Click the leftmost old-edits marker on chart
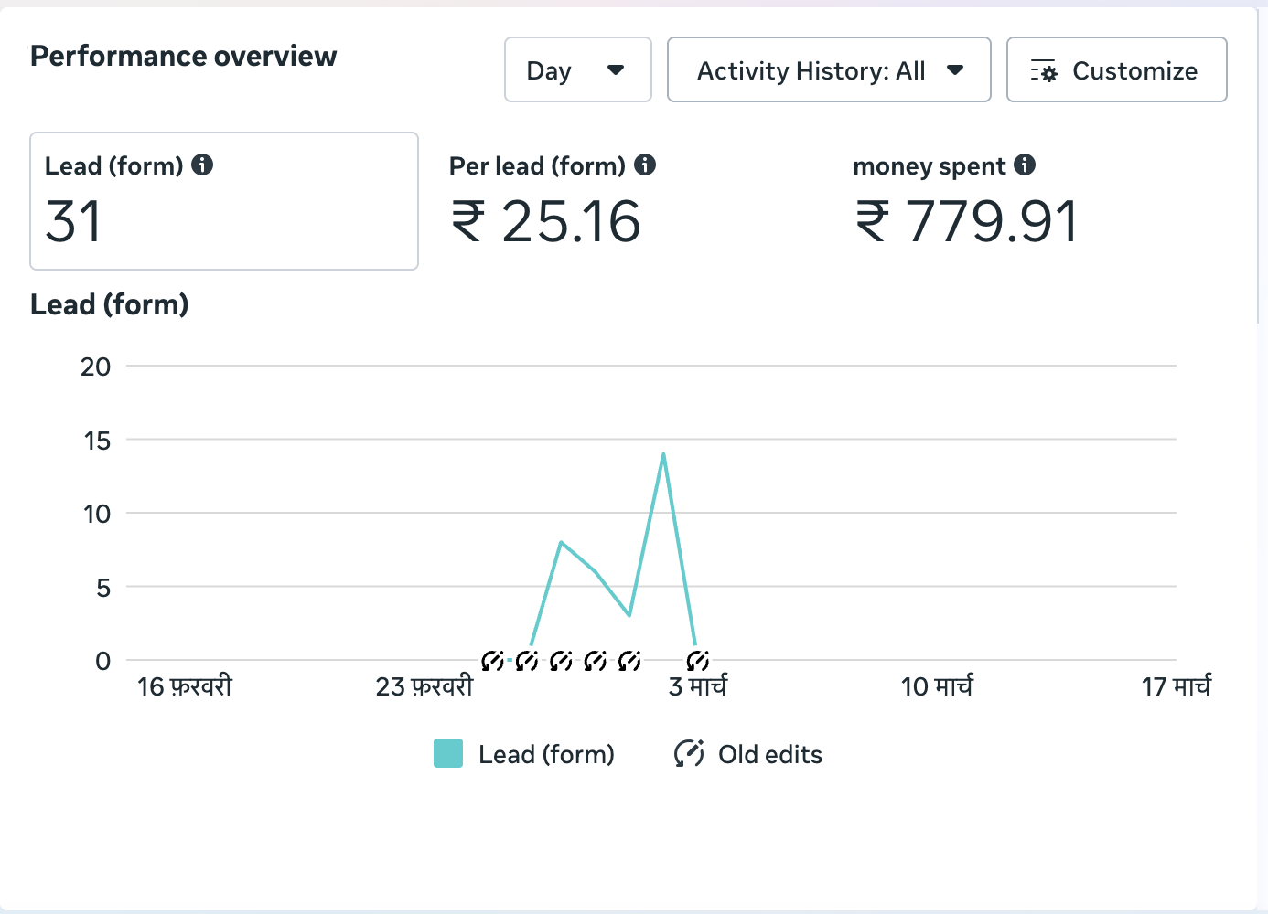 [x=492, y=660]
